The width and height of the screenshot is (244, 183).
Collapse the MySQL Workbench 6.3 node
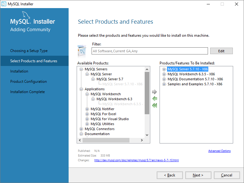(93, 99)
